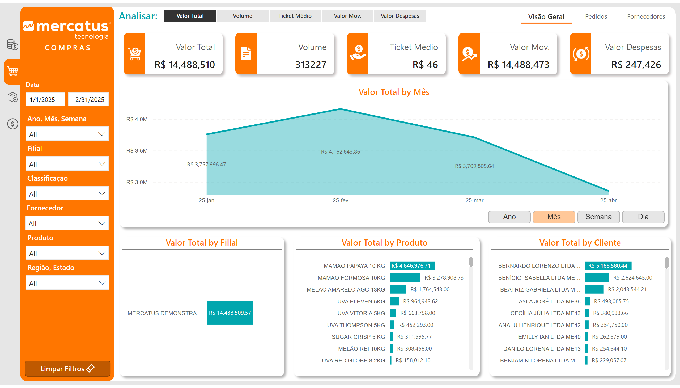Open the dollar circle sidebar icon
Image resolution: width=680 pixels, height=388 pixels.
tap(12, 124)
